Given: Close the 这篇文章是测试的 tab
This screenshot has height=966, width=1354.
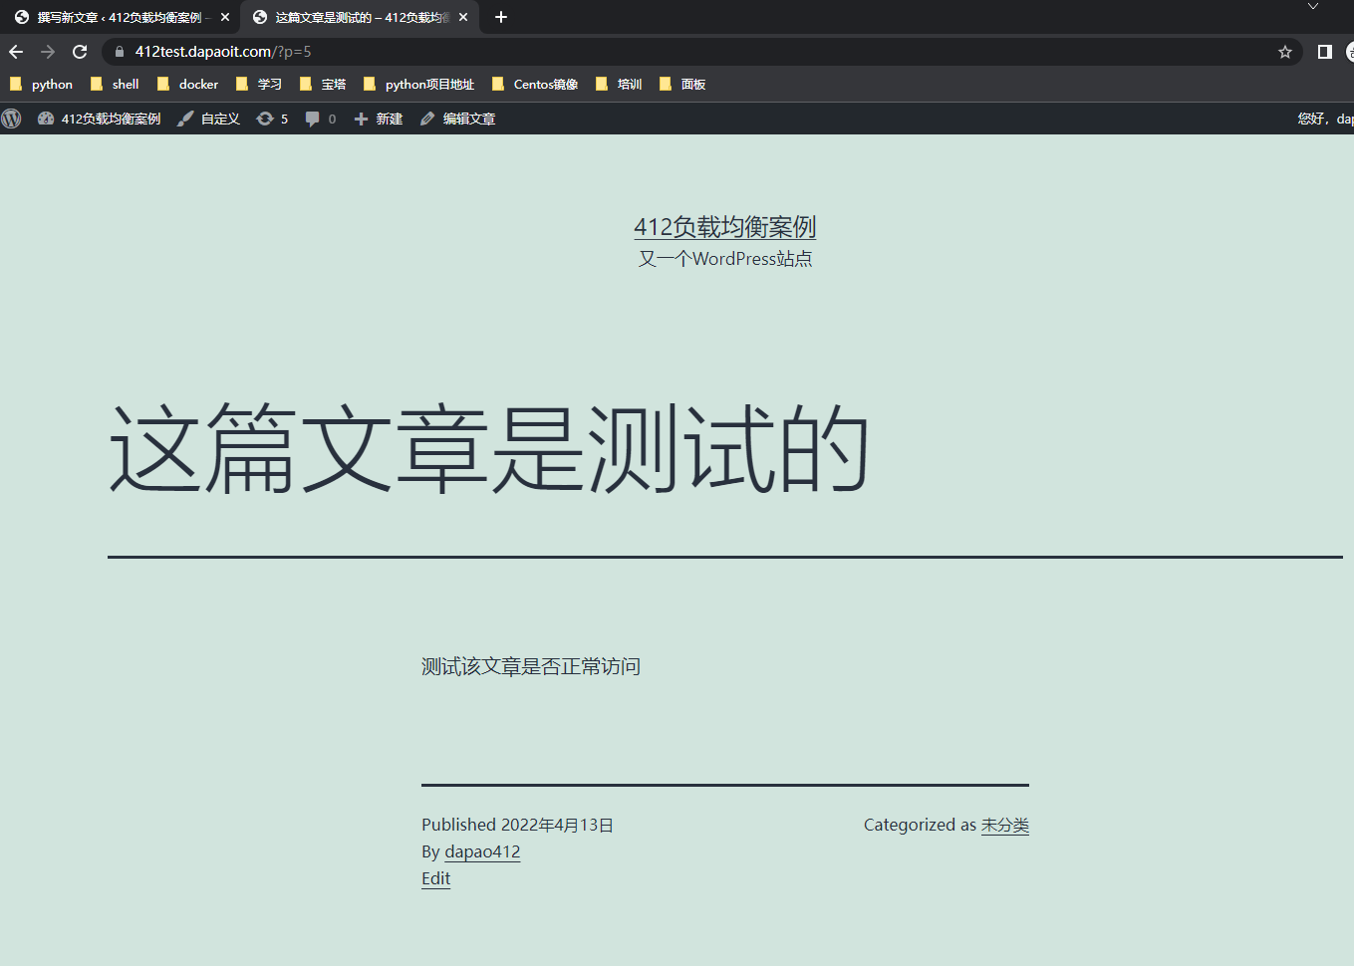Looking at the screenshot, I should click(x=463, y=17).
